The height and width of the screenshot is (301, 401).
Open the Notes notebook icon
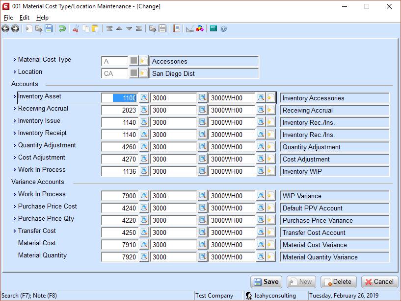point(177,28)
